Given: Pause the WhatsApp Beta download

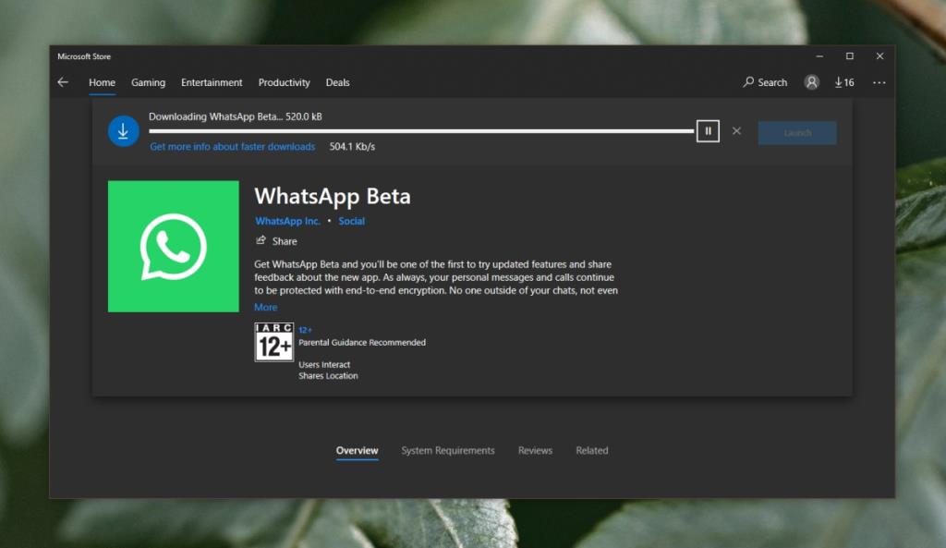Looking at the screenshot, I should (708, 130).
